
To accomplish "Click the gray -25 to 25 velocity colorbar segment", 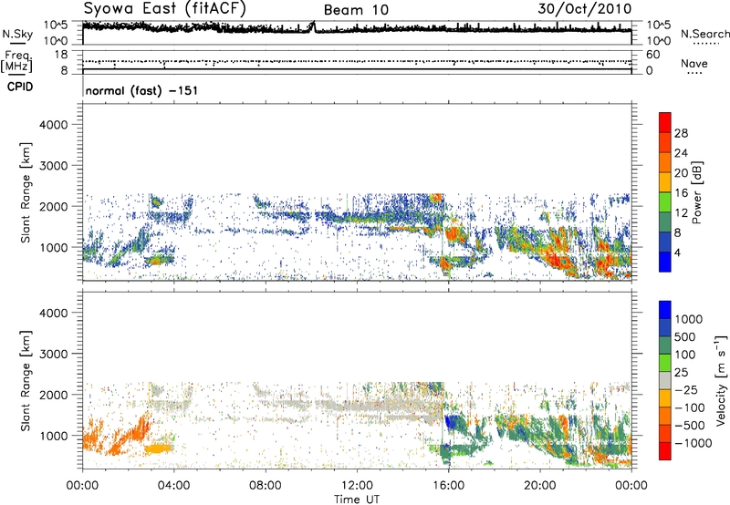I will click(x=665, y=380).
